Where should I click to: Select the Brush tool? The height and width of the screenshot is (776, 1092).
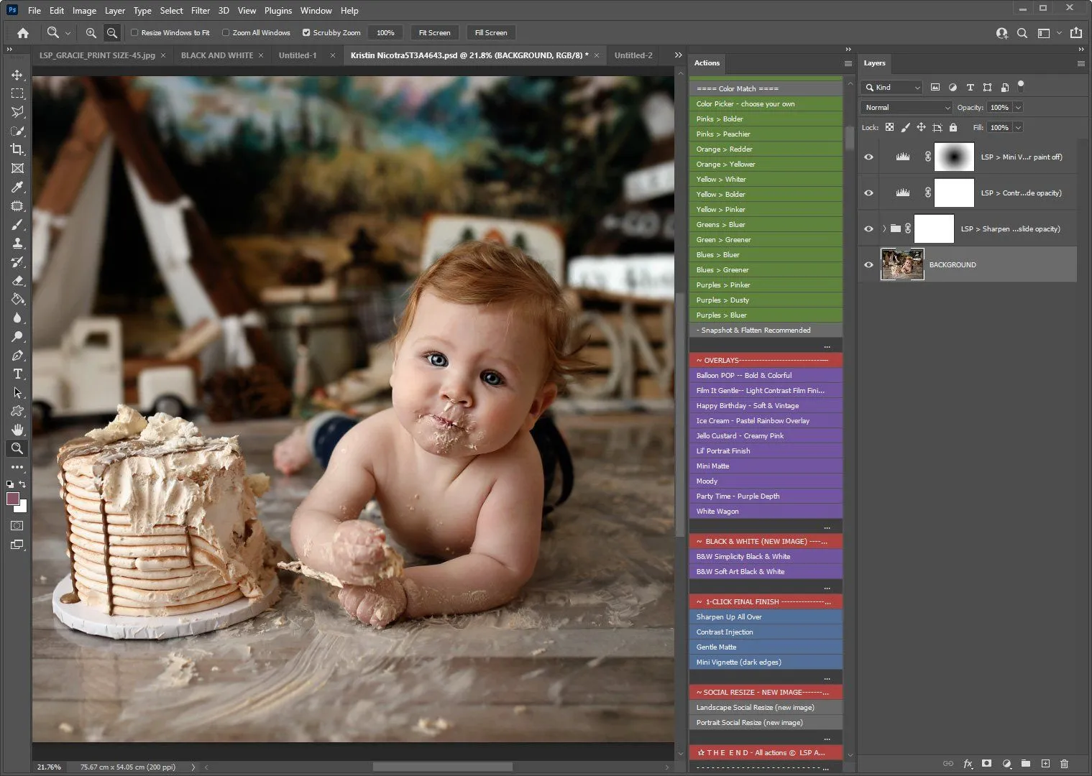point(17,224)
